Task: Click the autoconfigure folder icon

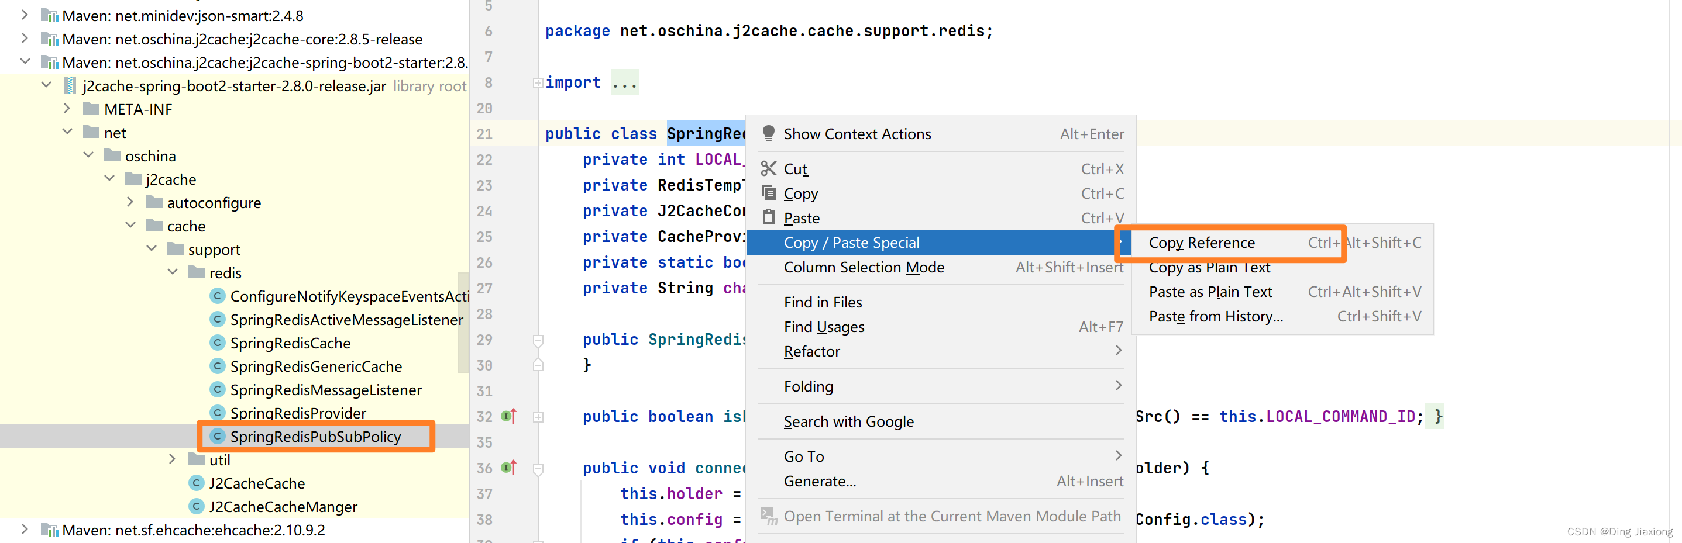Action: (155, 202)
